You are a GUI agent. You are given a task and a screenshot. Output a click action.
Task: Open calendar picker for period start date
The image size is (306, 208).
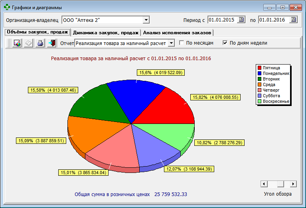click(x=241, y=20)
